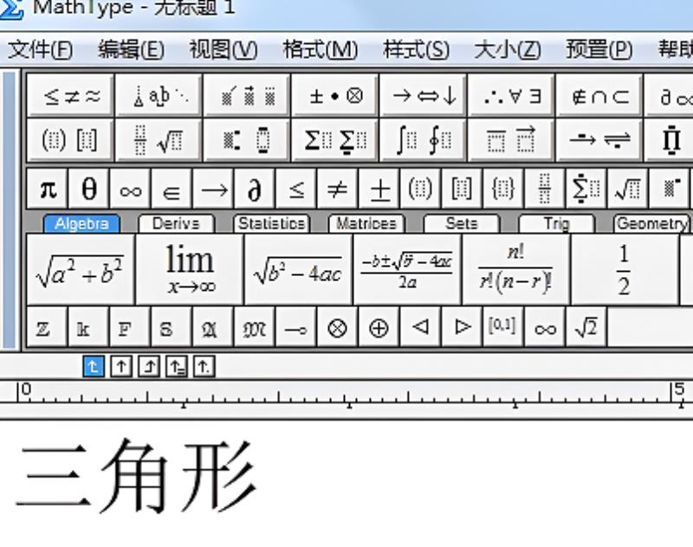
Task: Insert square brackets template from small bar
Action: click(462, 189)
